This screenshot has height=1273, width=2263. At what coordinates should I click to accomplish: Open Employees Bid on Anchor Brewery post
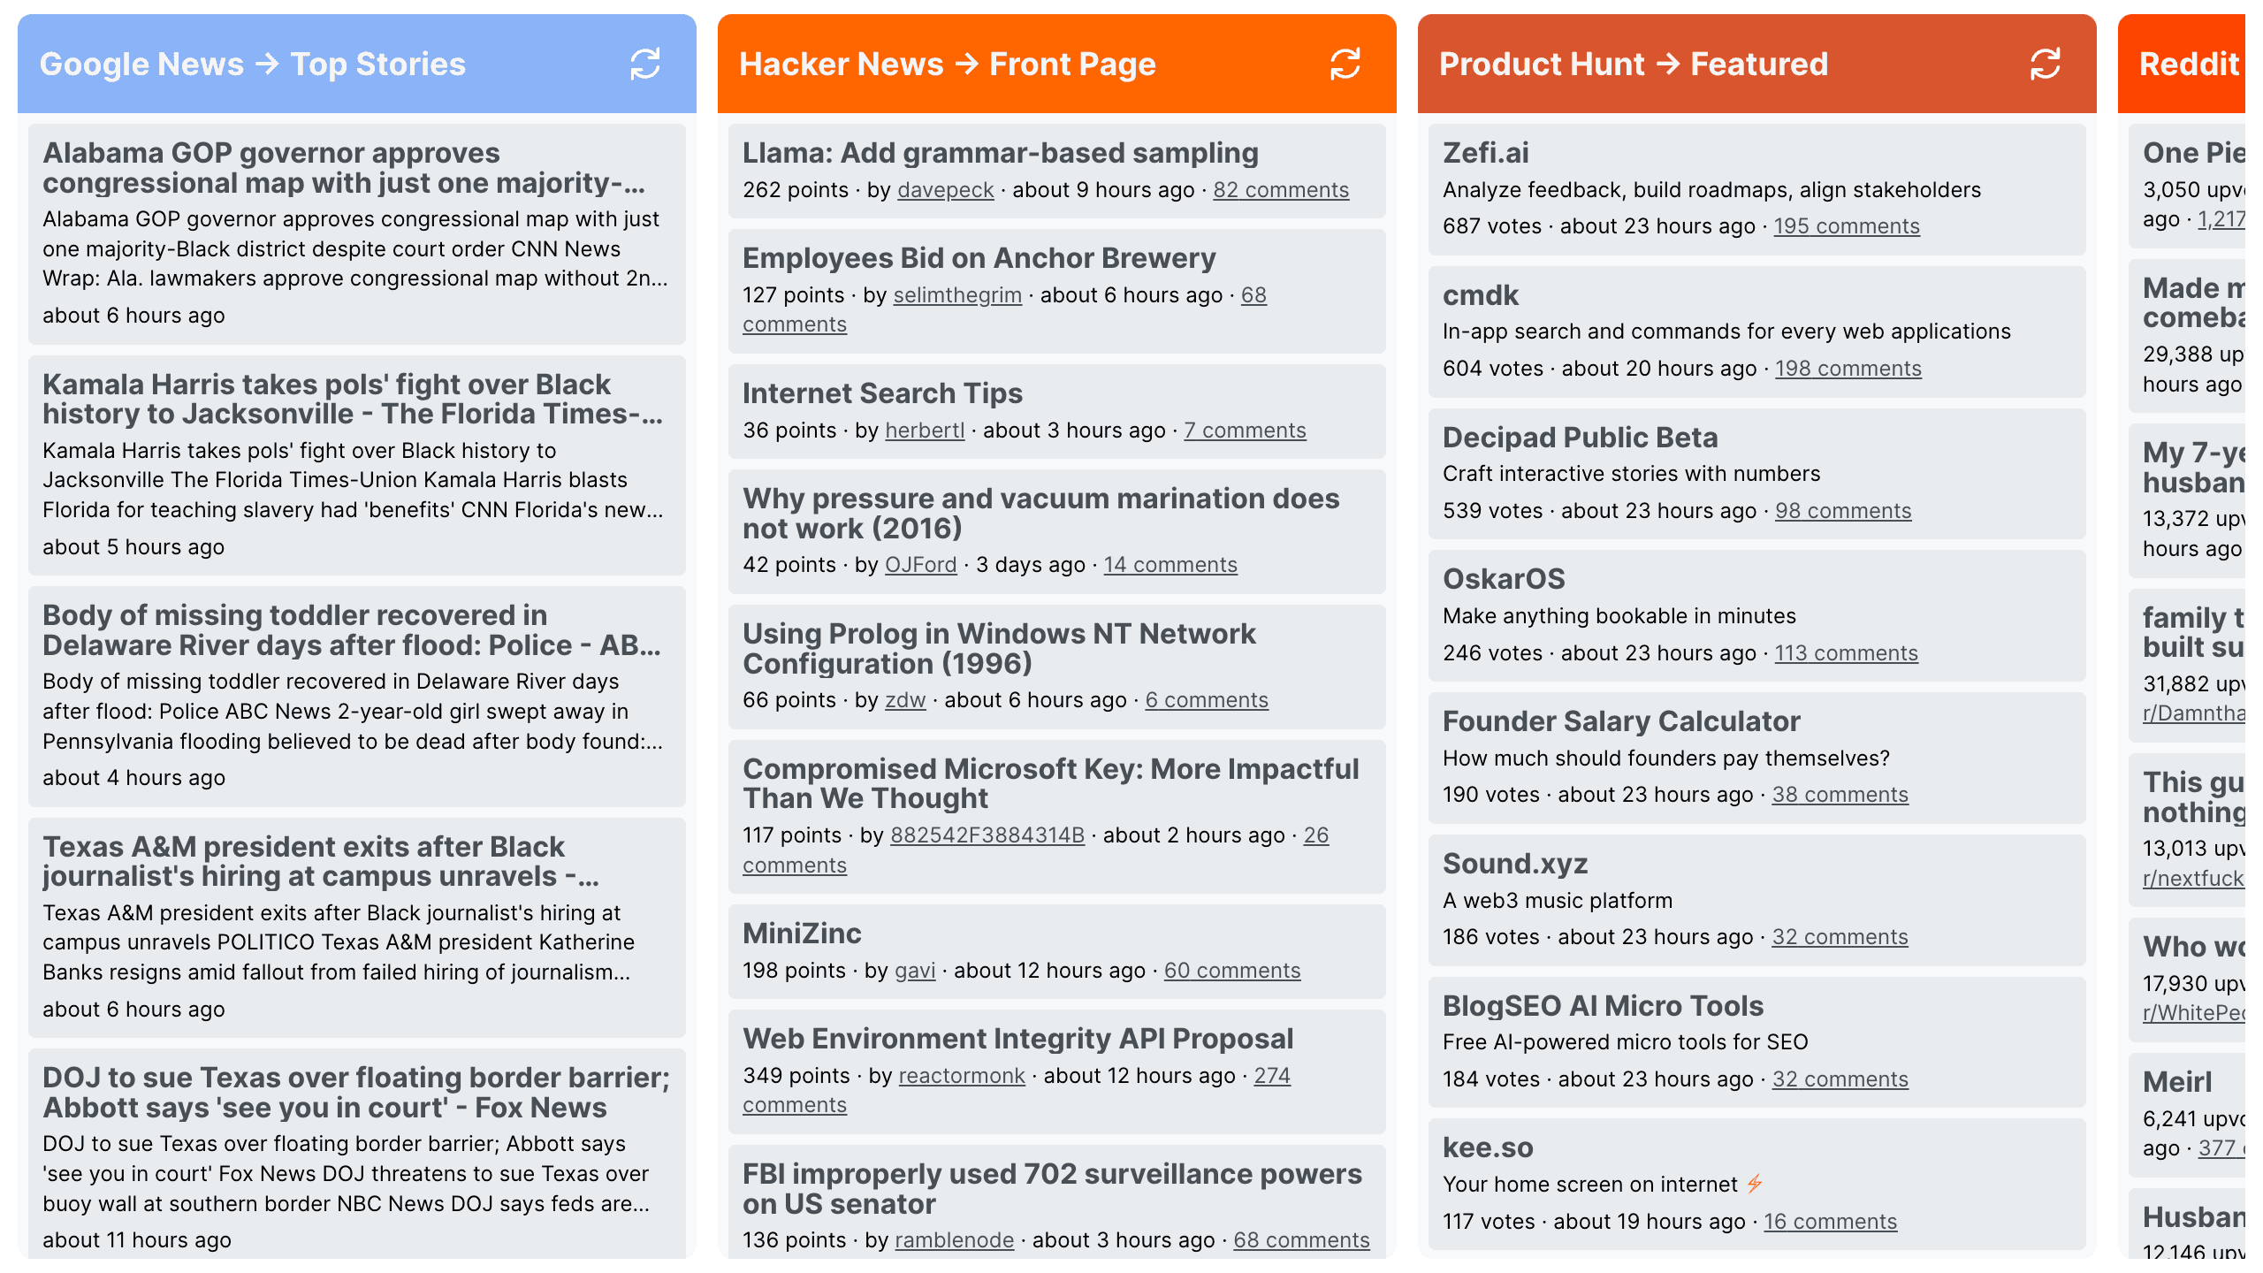click(x=979, y=258)
